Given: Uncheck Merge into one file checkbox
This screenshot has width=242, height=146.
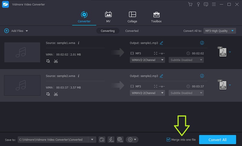Looking at the screenshot, I should [x=168, y=140].
